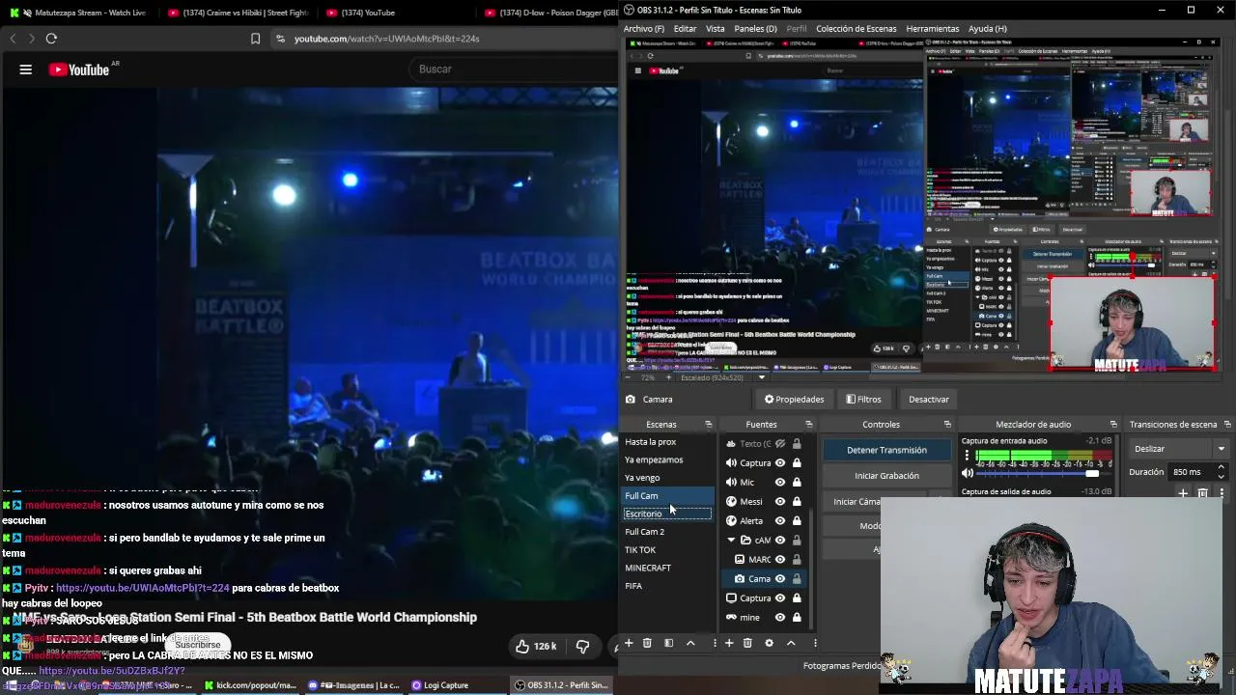Viewport: 1236px width, 695px height.
Task: Open scene filters icon in Escenas toolbar
Action: point(668,643)
